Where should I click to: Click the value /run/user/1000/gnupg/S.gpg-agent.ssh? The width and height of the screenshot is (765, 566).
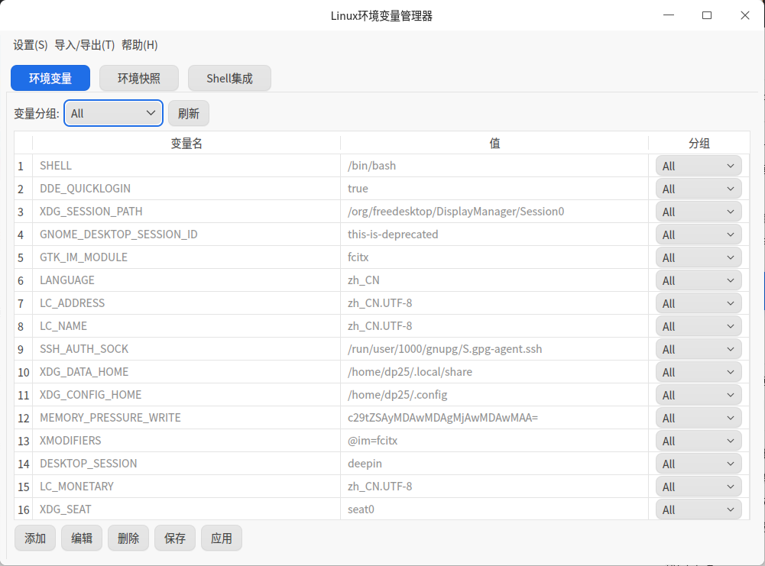point(445,349)
